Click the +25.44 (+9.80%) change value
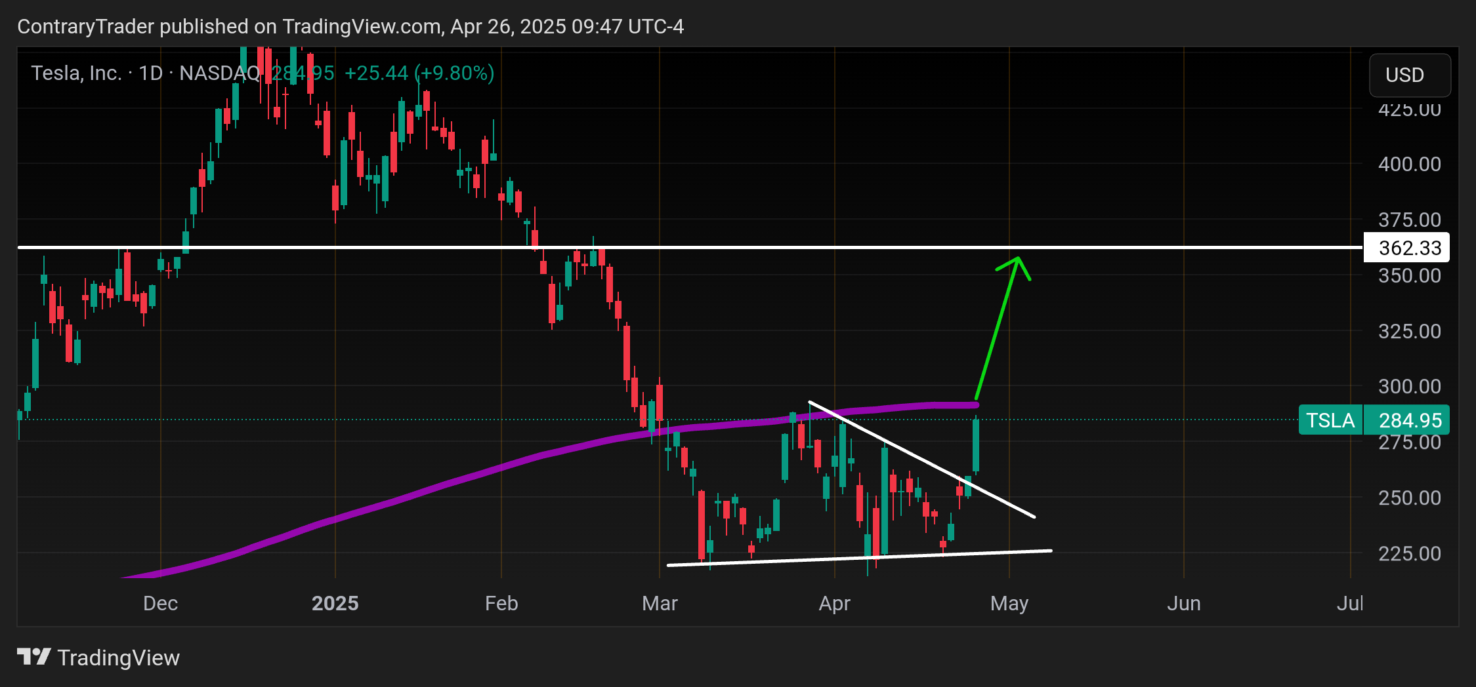Screen dimensions: 1476x687 coord(419,73)
